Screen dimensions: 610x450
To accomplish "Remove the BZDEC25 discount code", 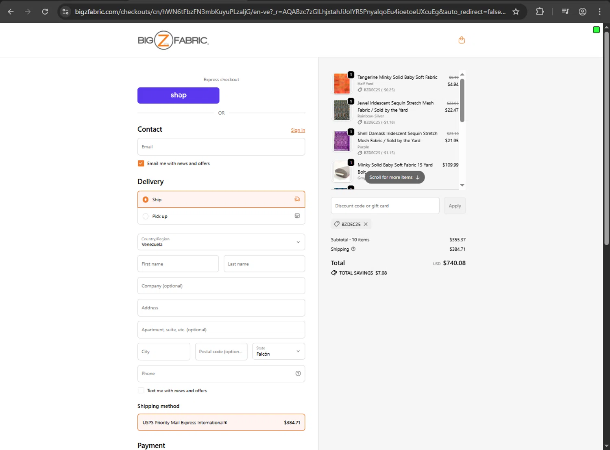I will 366,224.
